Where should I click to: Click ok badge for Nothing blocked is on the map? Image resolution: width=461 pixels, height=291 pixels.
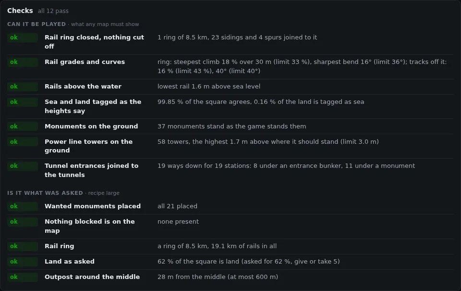(23, 222)
